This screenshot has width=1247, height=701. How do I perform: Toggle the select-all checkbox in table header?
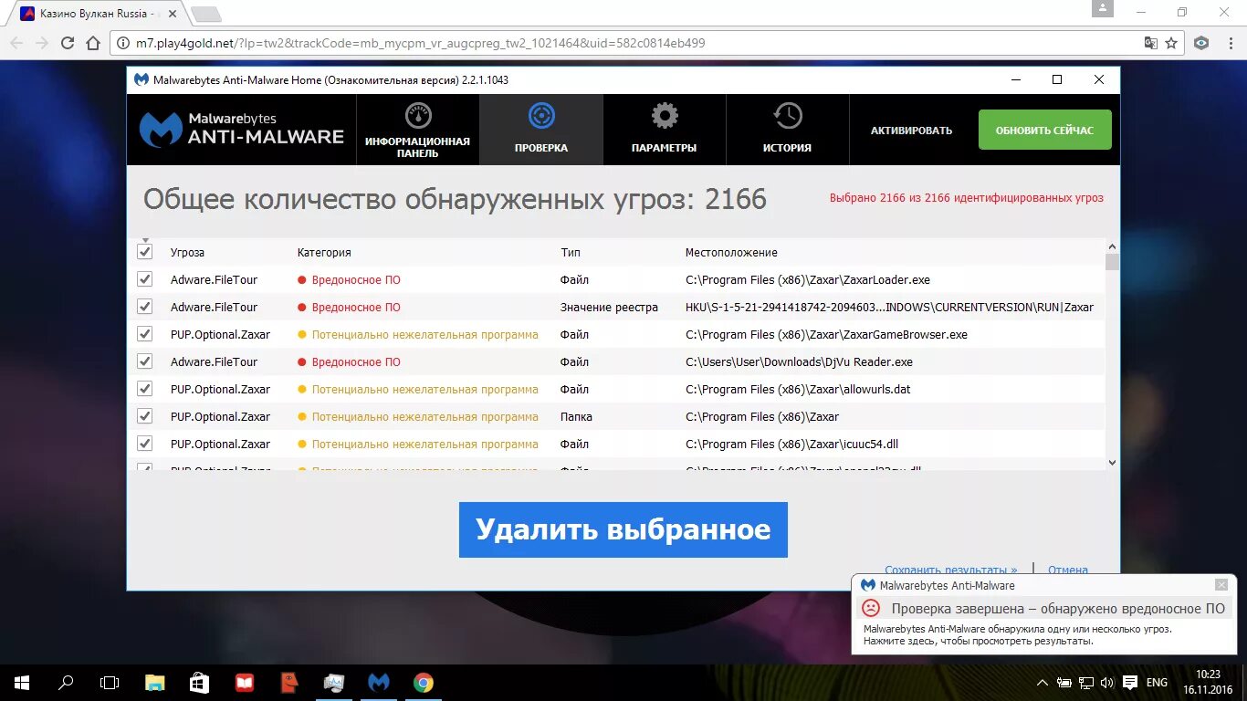[144, 252]
